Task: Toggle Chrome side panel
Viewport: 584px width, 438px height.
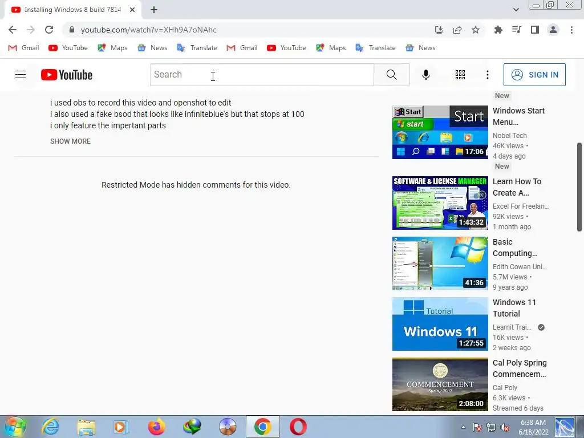Action: coord(535,30)
